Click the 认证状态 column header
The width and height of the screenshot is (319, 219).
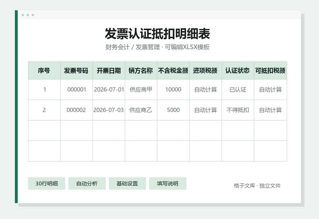coord(238,71)
